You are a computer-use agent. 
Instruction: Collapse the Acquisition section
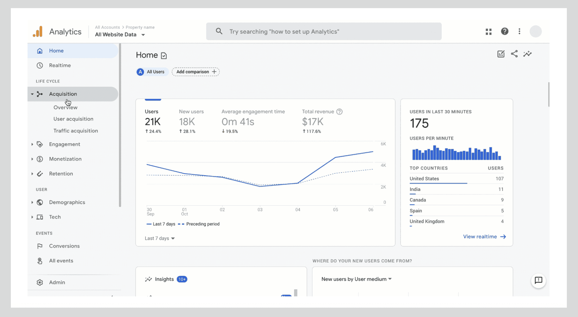click(x=32, y=94)
